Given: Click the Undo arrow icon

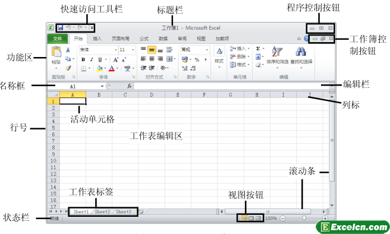Looking at the screenshot, I should pyautogui.click(x=68, y=27).
